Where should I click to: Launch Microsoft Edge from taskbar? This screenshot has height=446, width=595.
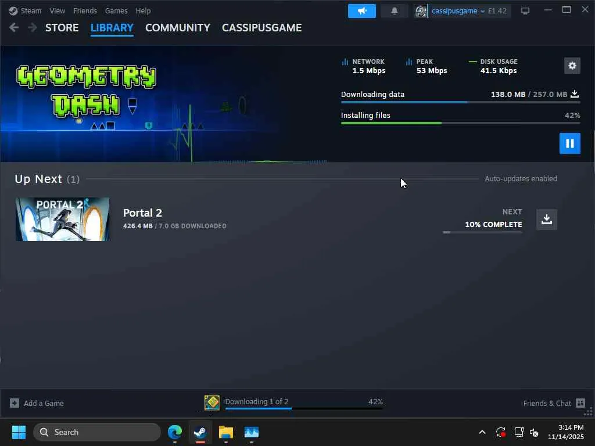(175, 432)
